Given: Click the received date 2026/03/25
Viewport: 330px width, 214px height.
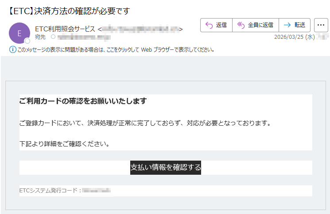Looking at the screenshot, I should tap(290, 37).
